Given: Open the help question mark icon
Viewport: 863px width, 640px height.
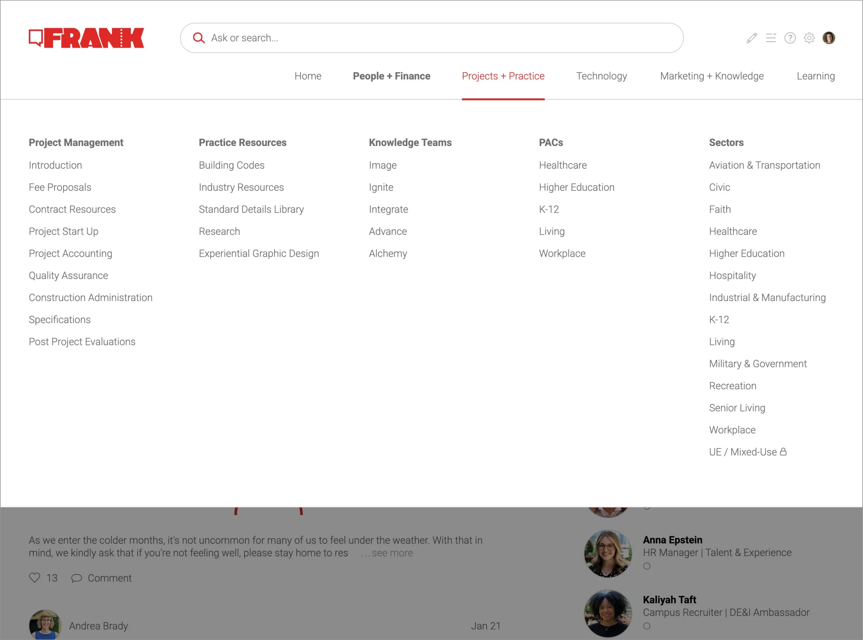Looking at the screenshot, I should (790, 38).
